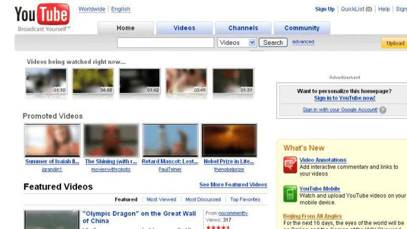Screen dimensions: 407x229
Task: Open See More Featured Videos link
Action: pyautogui.click(x=233, y=184)
